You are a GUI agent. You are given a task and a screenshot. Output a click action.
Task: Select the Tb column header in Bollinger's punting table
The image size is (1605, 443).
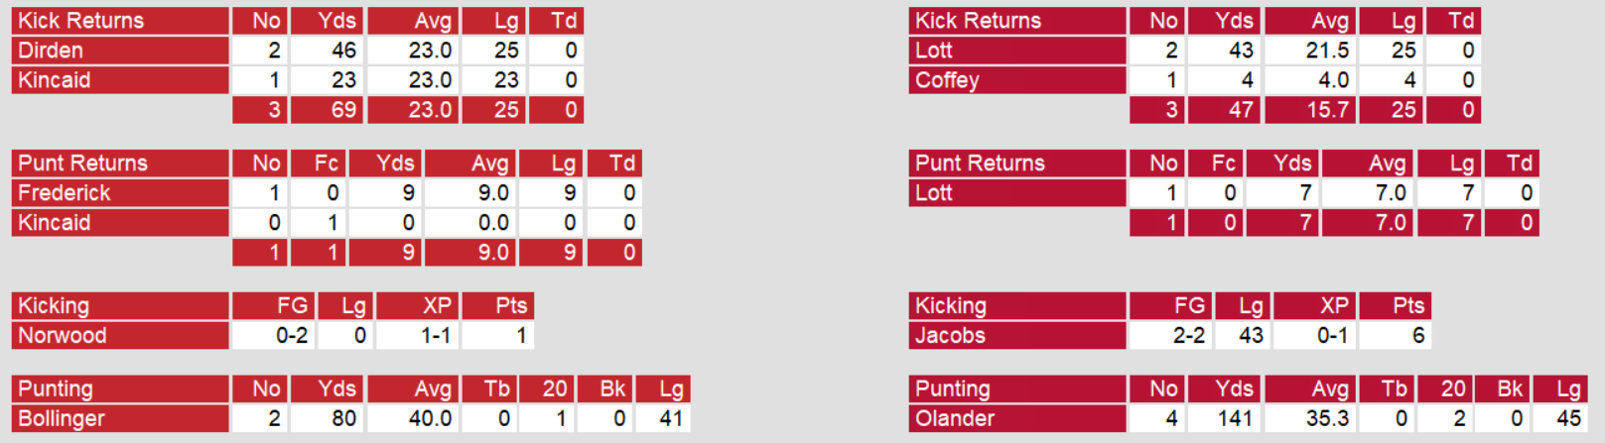click(x=496, y=389)
